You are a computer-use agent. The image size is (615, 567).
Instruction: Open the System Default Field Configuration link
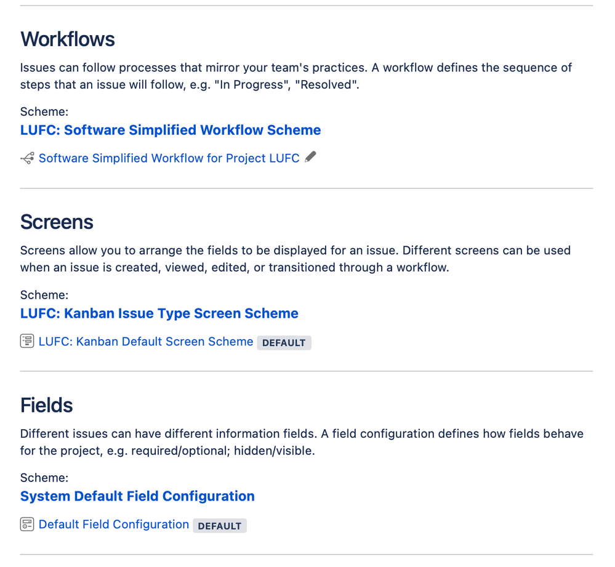pyautogui.click(x=137, y=496)
